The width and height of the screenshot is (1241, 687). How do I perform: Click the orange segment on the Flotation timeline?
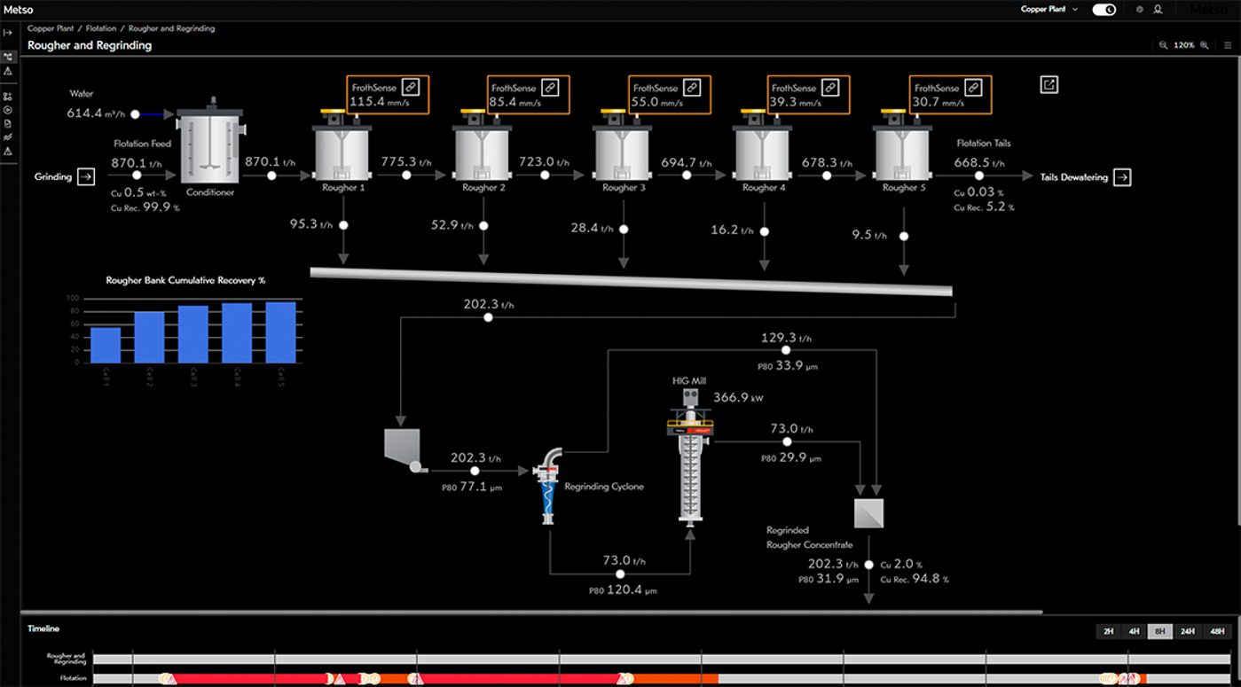point(674,679)
